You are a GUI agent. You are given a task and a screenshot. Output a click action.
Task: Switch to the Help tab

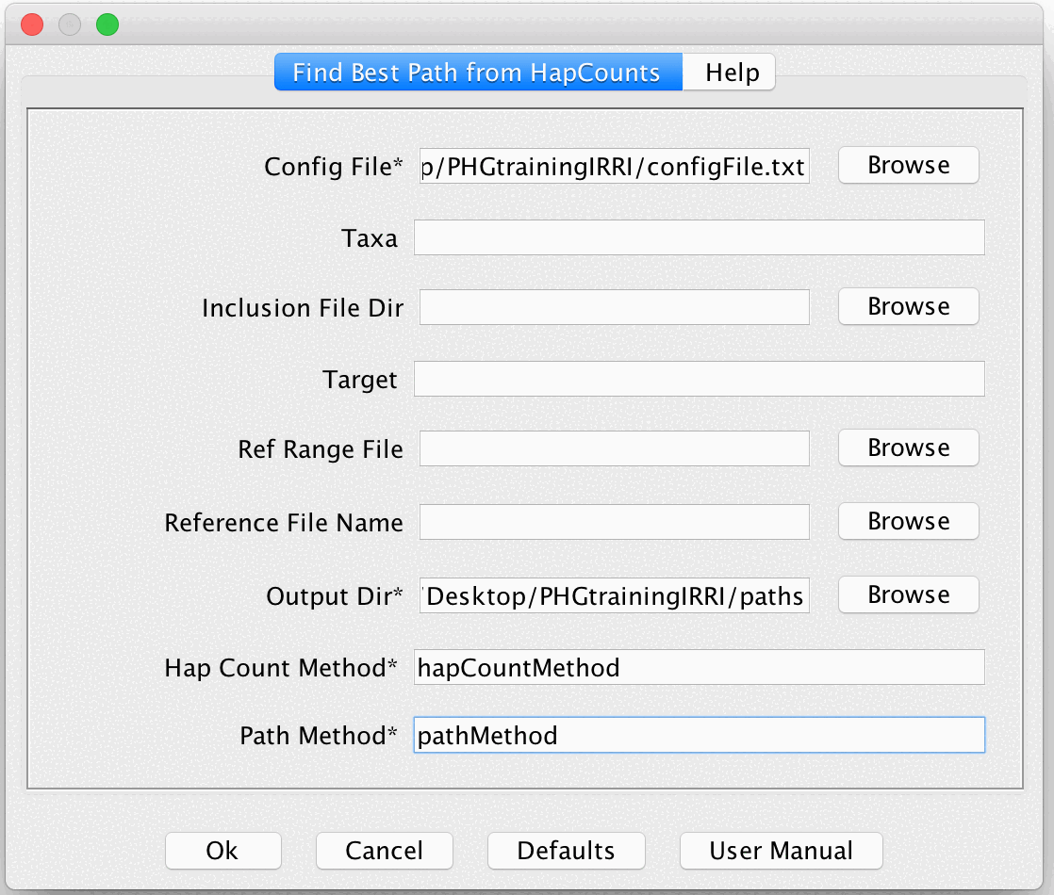coord(732,73)
